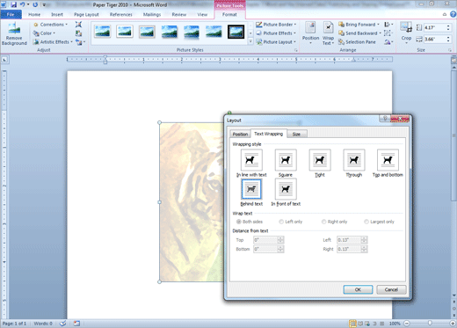
Task: Open the Align objects menu
Action: click(388, 25)
